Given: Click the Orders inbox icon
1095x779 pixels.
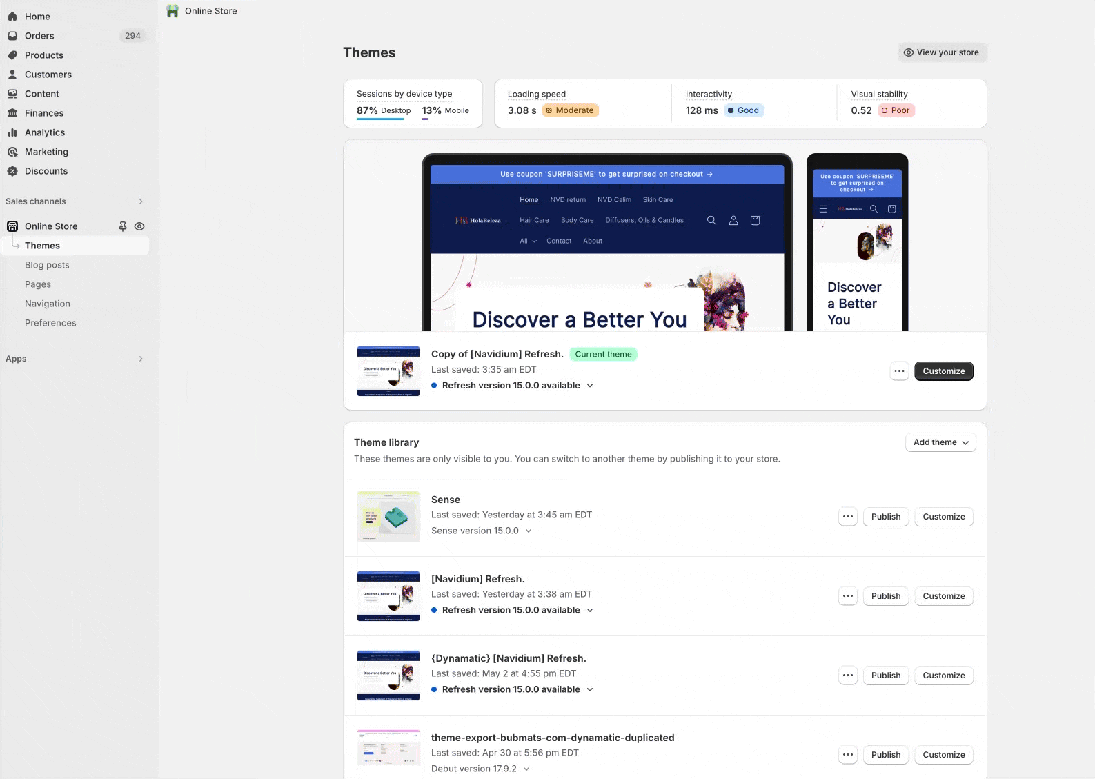Looking at the screenshot, I should pyautogui.click(x=12, y=36).
